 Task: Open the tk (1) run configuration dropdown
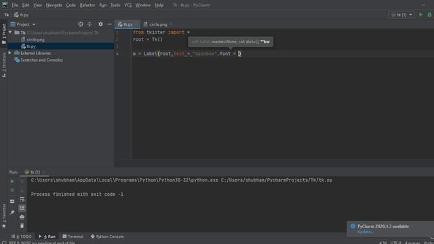coord(401,15)
